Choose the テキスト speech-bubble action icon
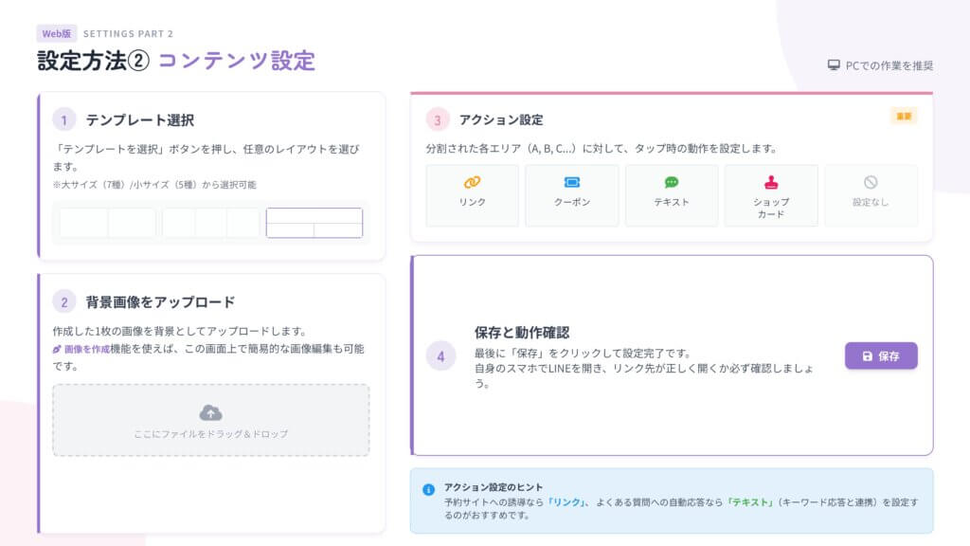Screen dimensions: 970x546 (672, 182)
